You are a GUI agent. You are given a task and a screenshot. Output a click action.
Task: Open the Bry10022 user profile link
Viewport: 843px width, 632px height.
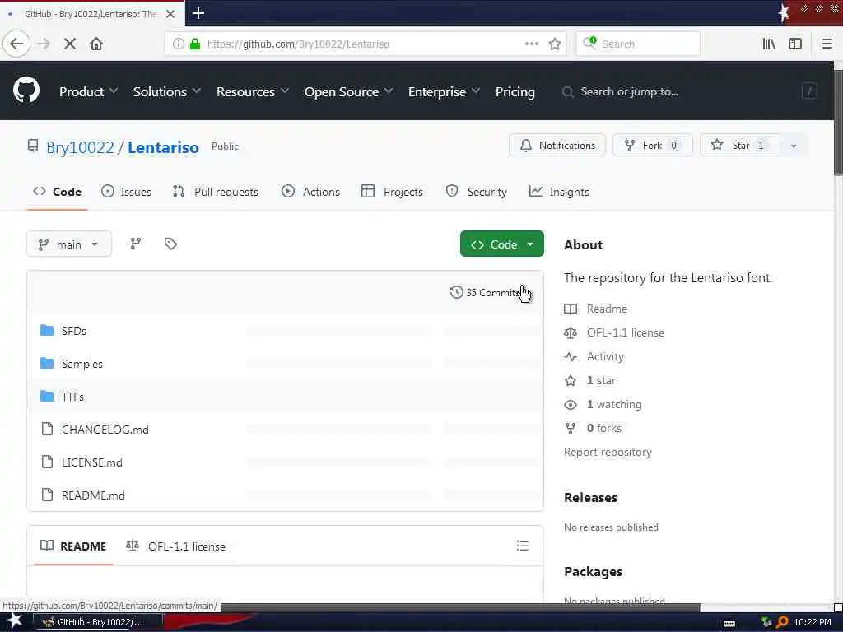(80, 147)
